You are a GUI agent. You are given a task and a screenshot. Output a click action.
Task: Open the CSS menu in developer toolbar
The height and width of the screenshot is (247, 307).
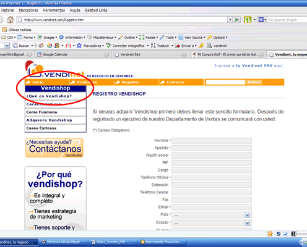tap(9, 38)
